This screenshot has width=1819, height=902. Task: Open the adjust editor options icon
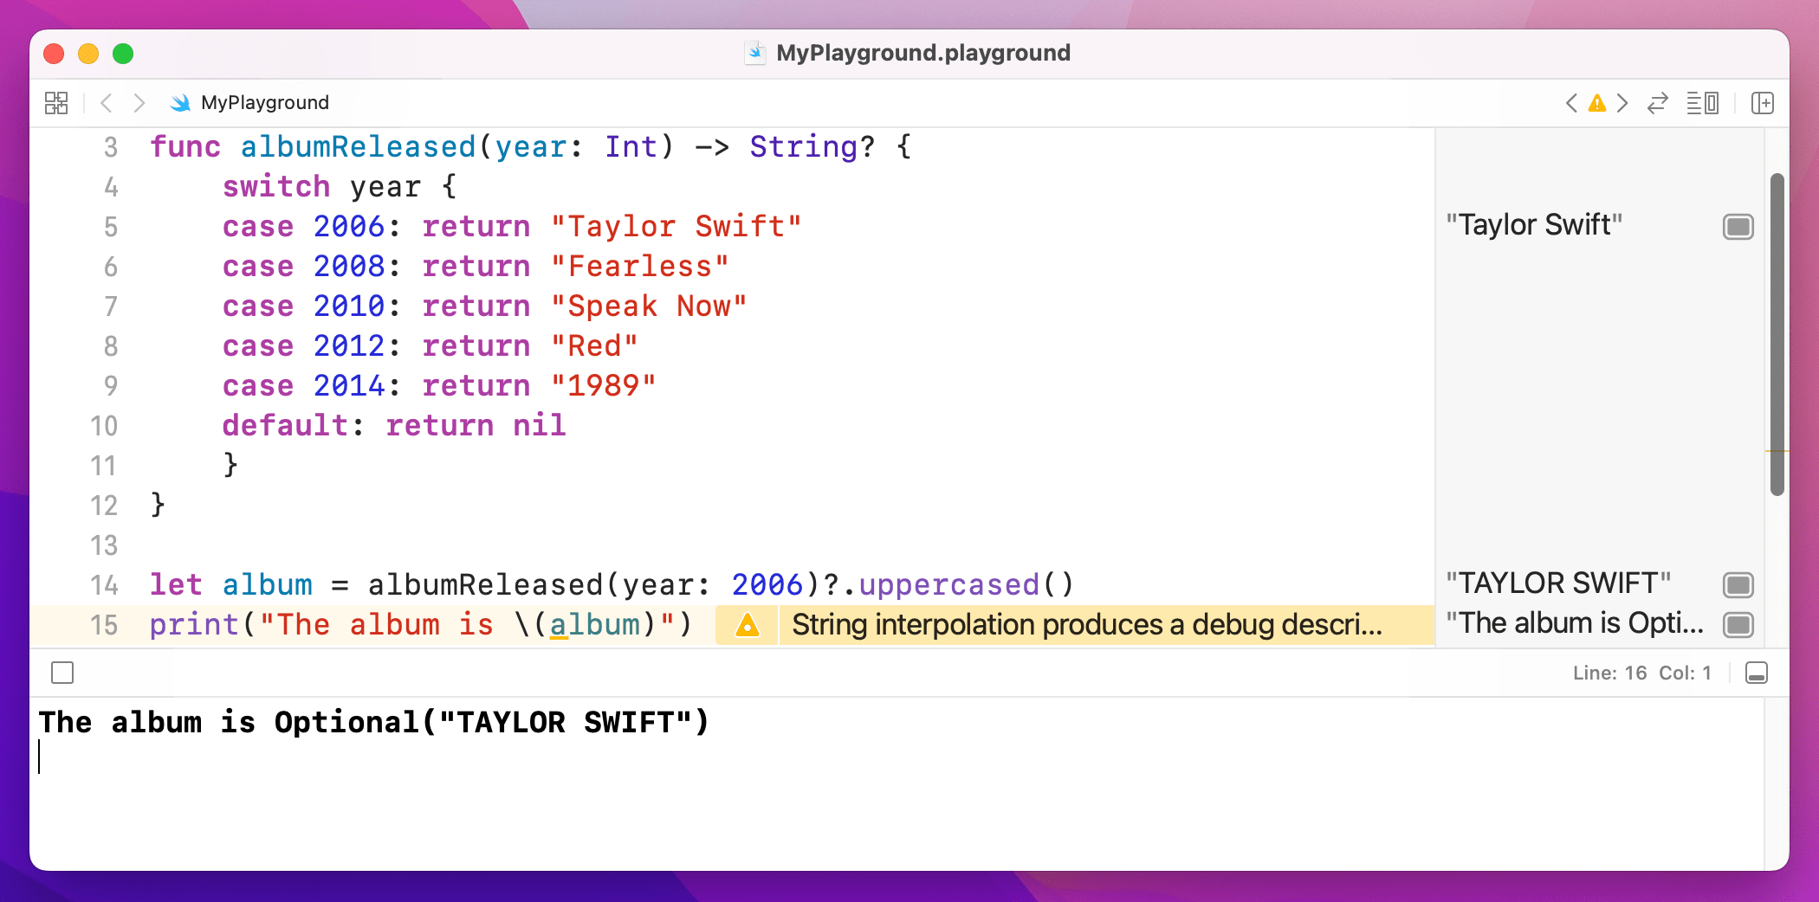tap(1700, 103)
